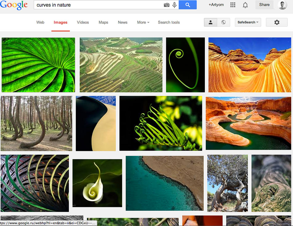Click in the search query field
The width and height of the screenshot is (293, 226).
(x=99, y=5)
